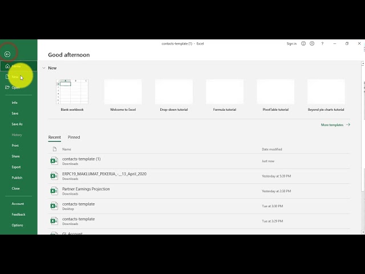365x274 pixels.
Task: Open contacts-template from Desktop
Action: (x=199, y=206)
